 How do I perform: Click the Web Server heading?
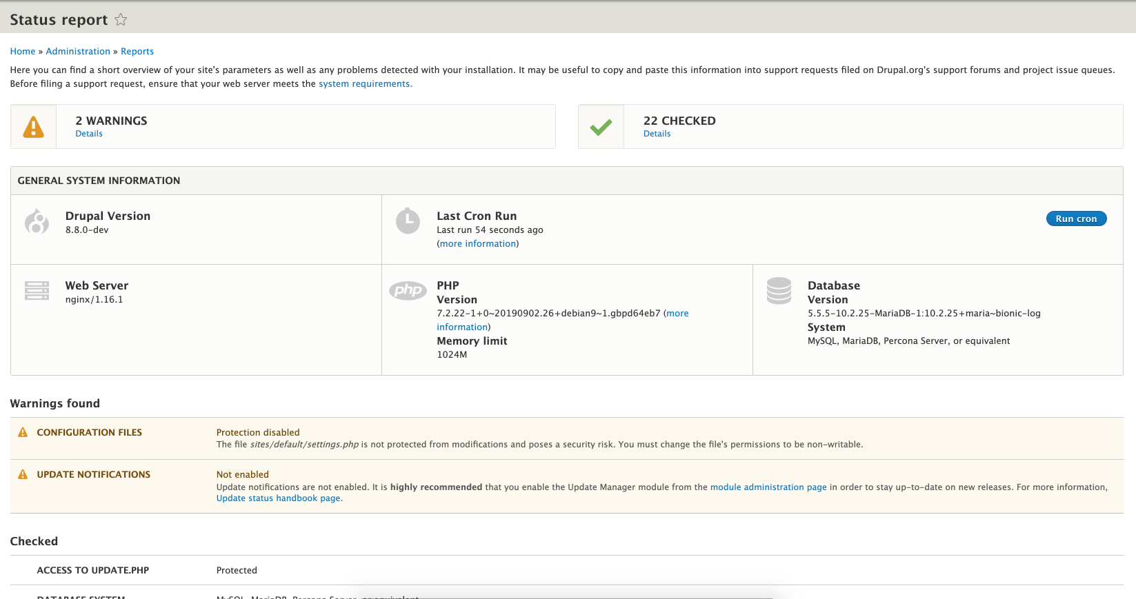(97, 285)
